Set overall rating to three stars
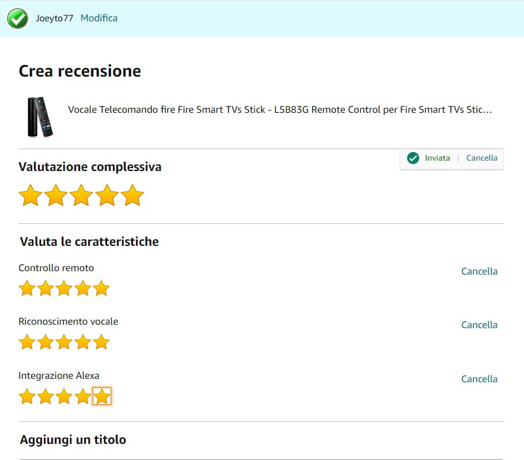 [81, 196]
